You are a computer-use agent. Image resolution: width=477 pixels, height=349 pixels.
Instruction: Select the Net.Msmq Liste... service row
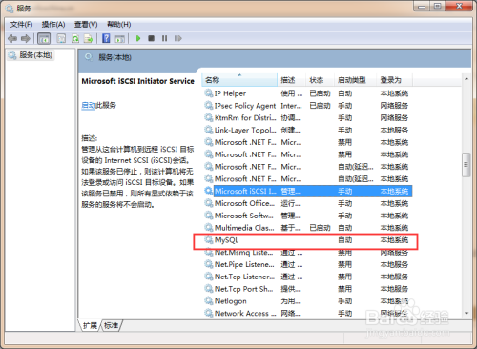[x=308, y=252]
